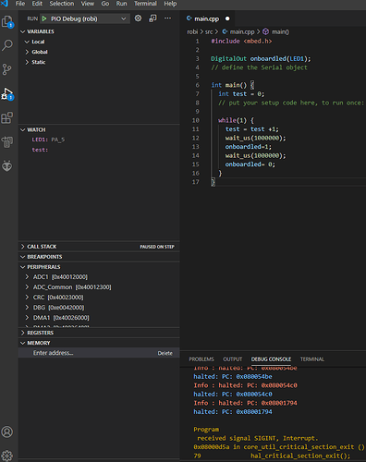Open the Search view icon
This screenshot has width=366, height=462.
coord(7,45)
